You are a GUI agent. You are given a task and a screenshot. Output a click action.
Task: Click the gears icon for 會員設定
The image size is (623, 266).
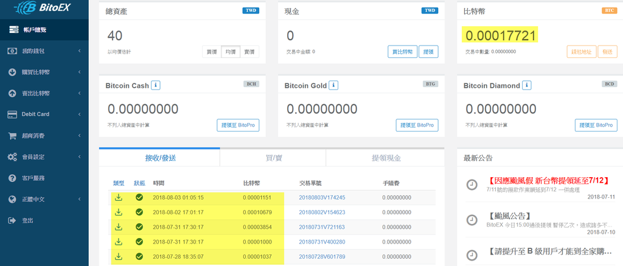pyautogui.click(x=12, y=156)
